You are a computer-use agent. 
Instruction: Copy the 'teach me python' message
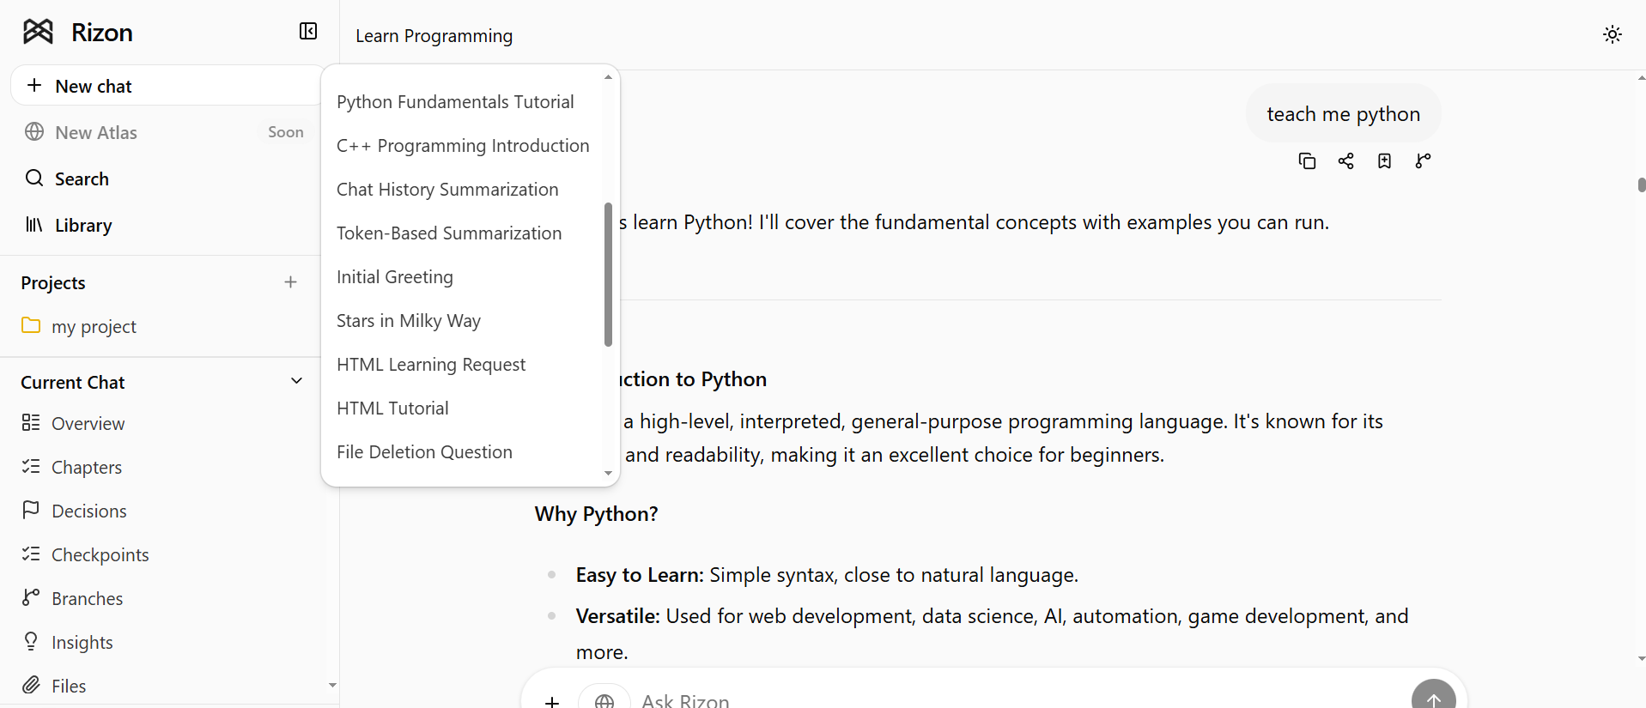(1307, 160)
